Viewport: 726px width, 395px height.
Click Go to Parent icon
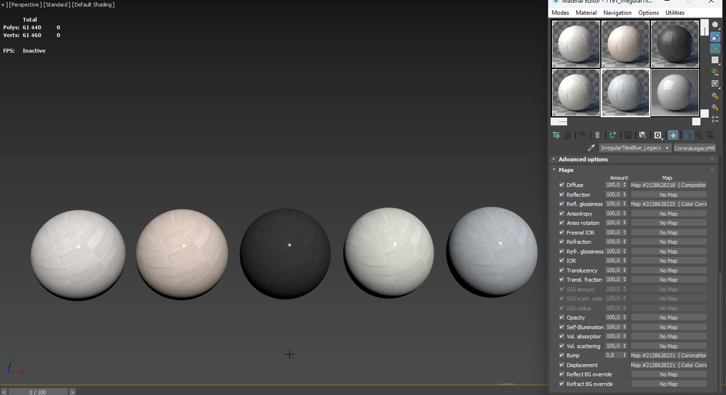point(700,135)
